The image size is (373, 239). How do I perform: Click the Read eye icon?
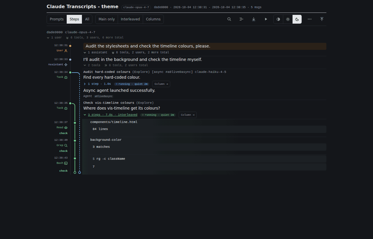(66, 128)
